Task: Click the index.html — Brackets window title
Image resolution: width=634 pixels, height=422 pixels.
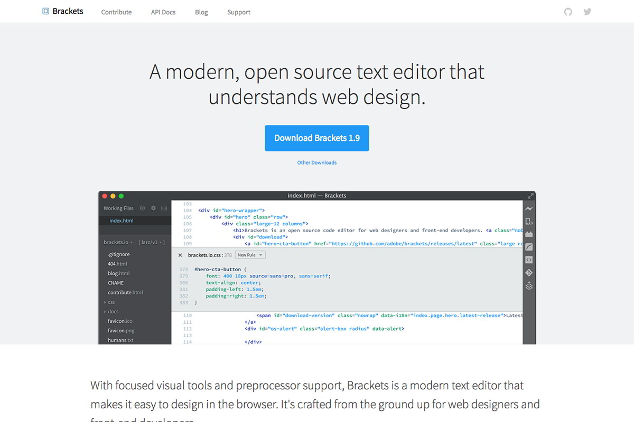Action: pos(317,196)
